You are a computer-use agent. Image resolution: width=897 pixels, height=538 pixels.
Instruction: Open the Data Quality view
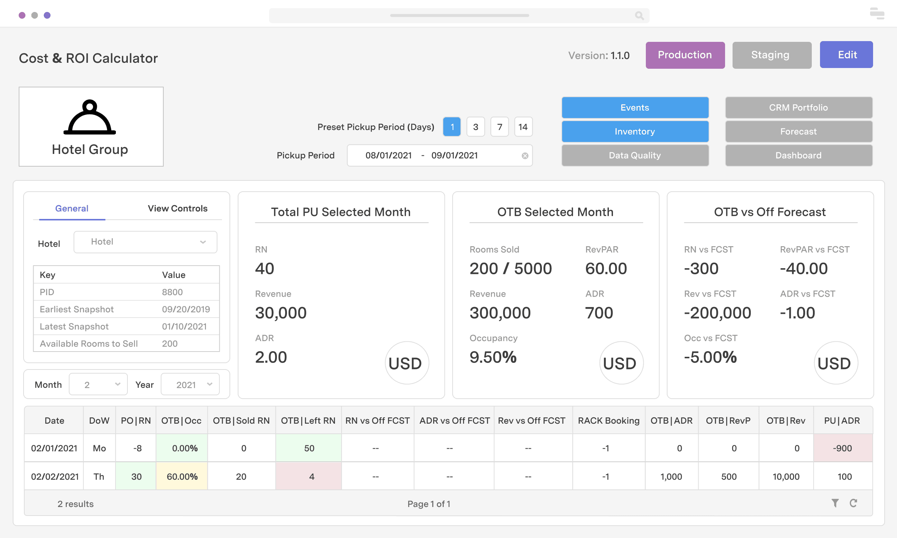point(635,155)
